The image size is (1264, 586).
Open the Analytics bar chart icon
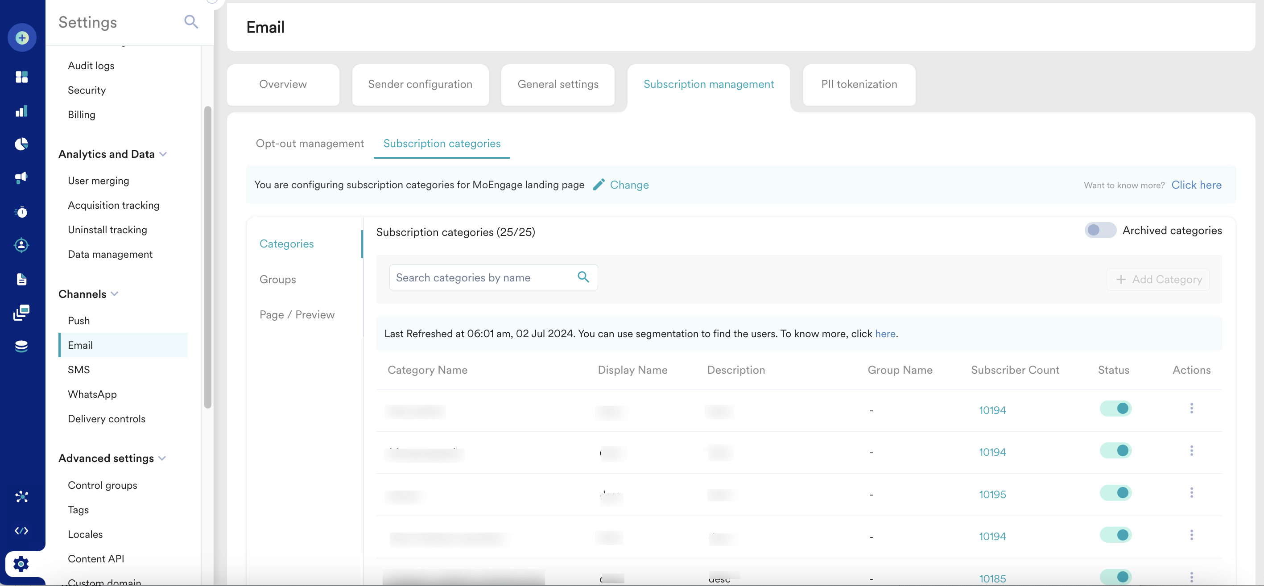21,111
